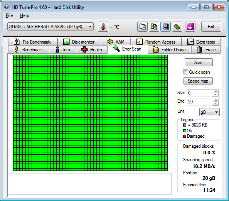The height and width of the screenshot is (201, 229).
Task: Start the error scan
Action: tap(199, 62)
